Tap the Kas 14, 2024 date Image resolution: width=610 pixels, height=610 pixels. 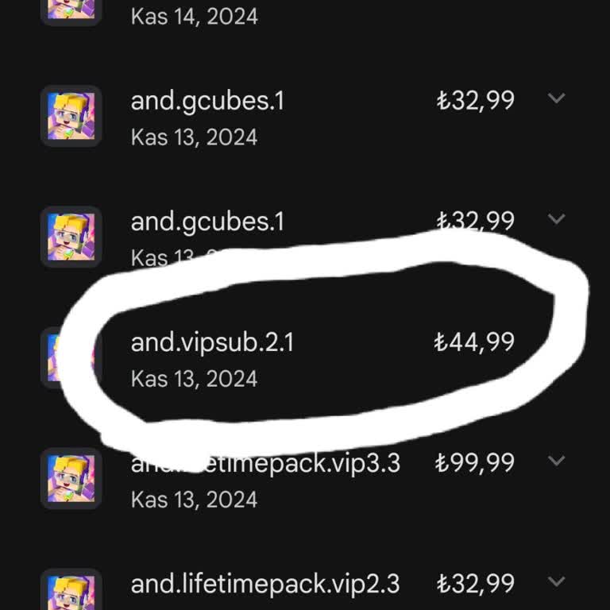point(194,17)
